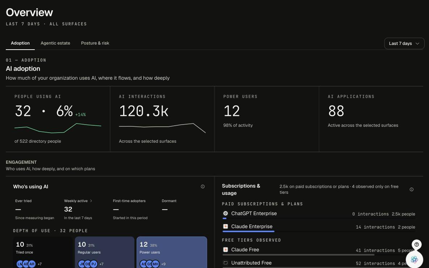Viewport: 429px width, 268px height.
Task: Click the '98% of activity' text
Action: pos(238,125)
